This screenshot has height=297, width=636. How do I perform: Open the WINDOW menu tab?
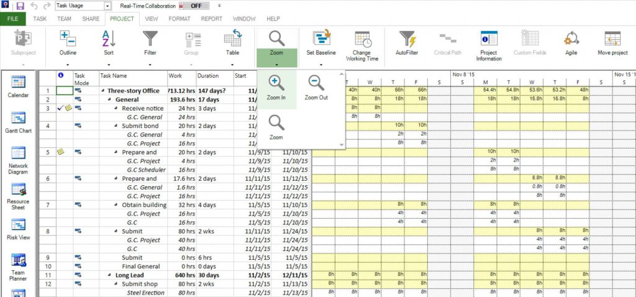pyautogui.click(x=244, y=19)
